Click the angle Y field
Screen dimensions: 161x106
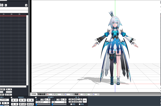[90, 94]
